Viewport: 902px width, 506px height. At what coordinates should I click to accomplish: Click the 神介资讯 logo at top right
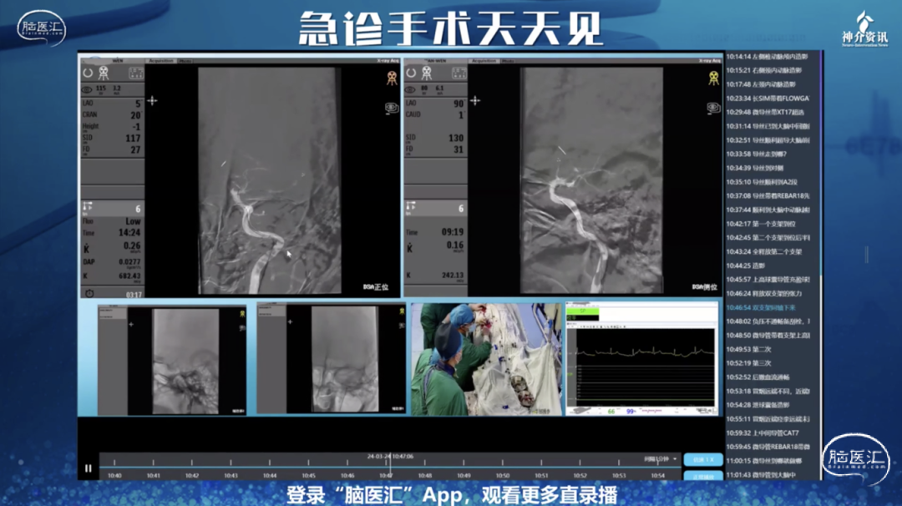[864, 29]
